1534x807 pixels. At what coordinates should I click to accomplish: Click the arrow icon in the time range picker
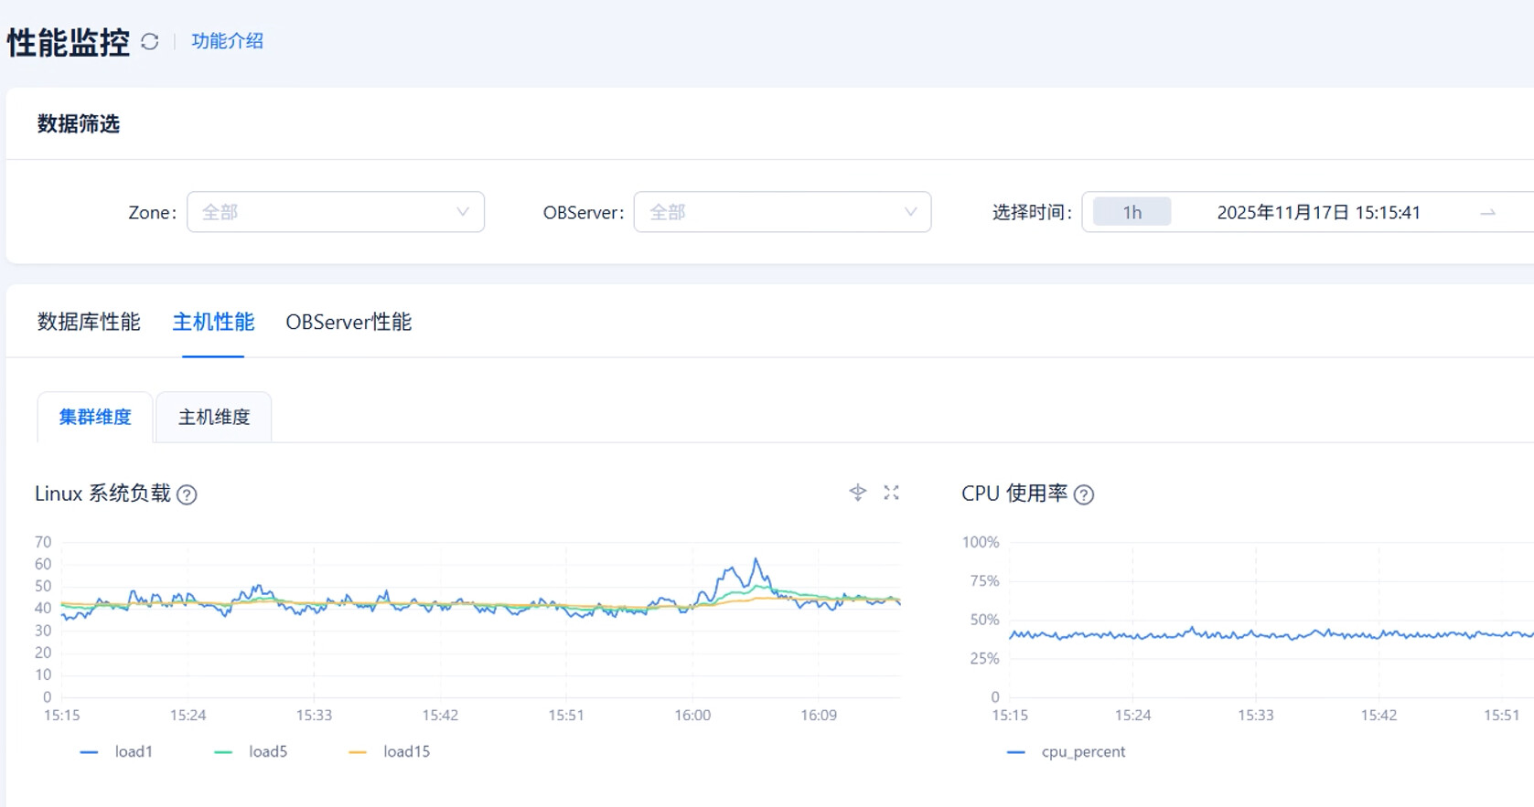[1488, 212]
